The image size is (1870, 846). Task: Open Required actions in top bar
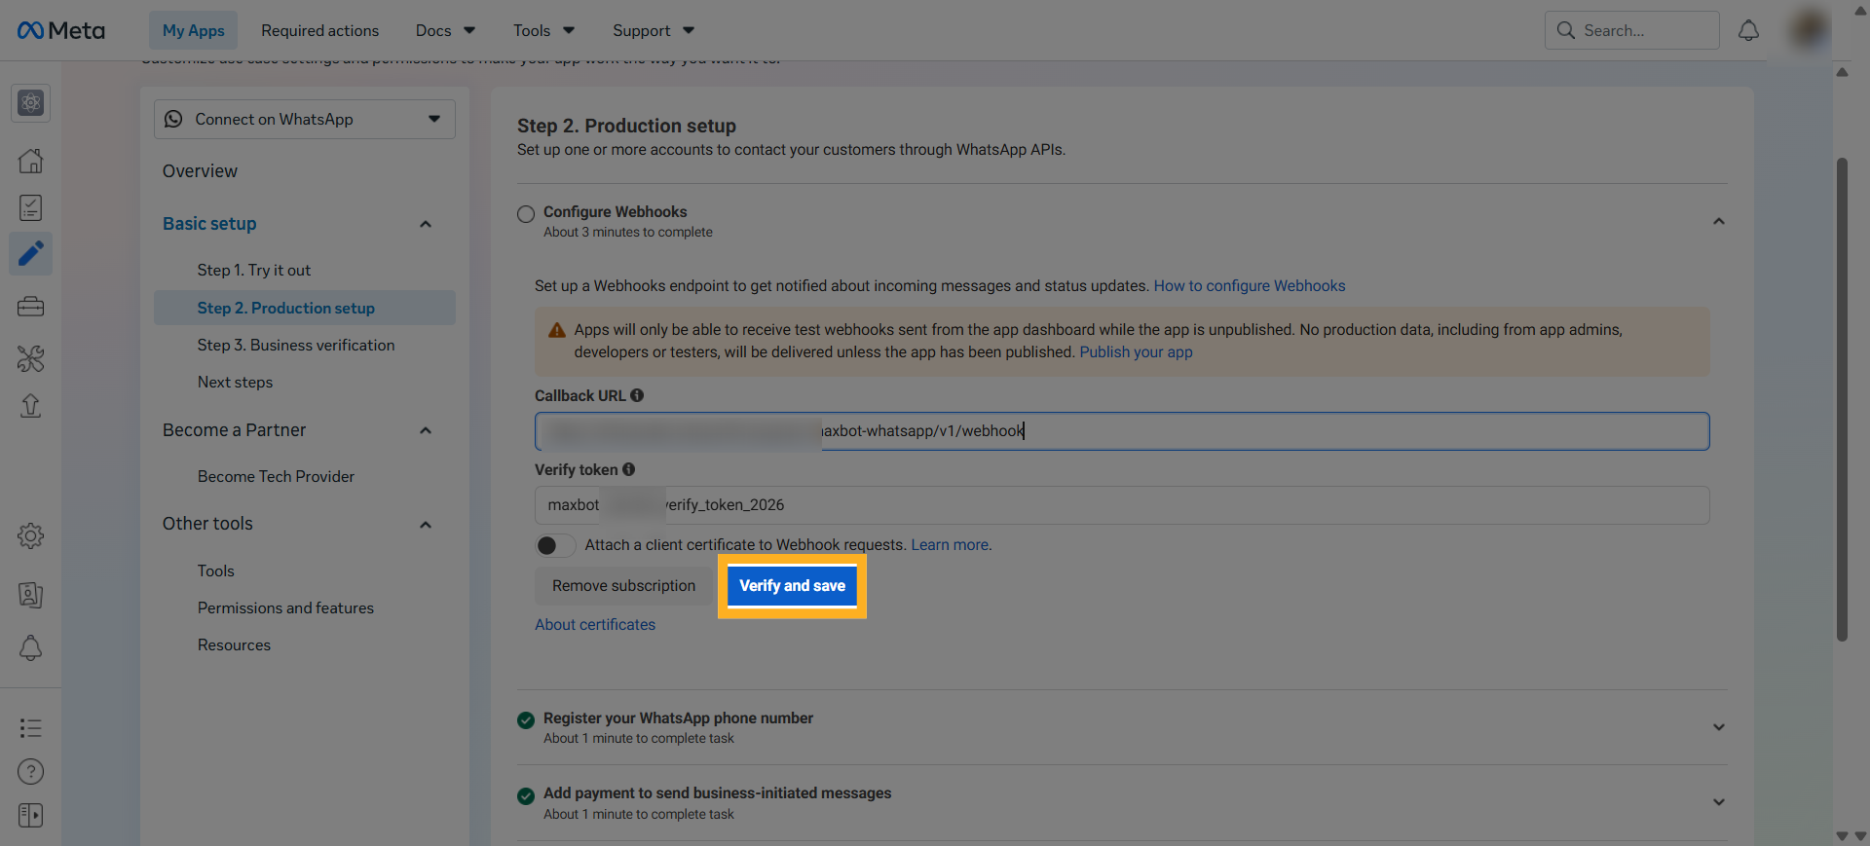tap(319, 30)
